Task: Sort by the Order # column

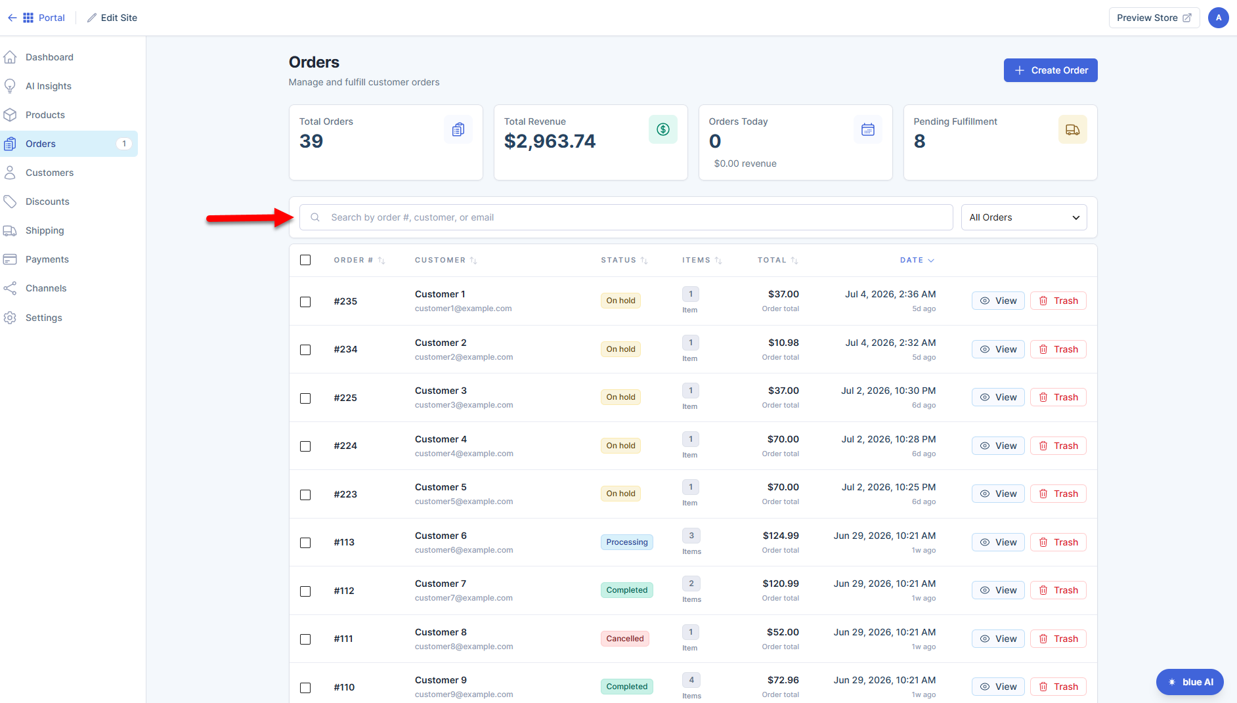Action: [x=359, y=260]
